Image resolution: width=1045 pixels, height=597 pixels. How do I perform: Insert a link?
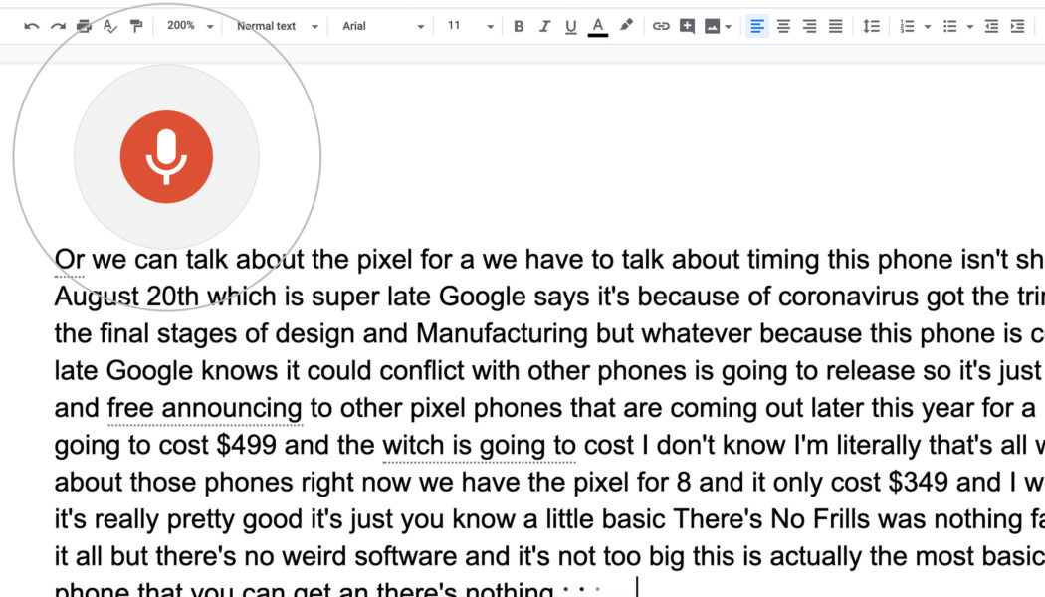coord(662,26)
